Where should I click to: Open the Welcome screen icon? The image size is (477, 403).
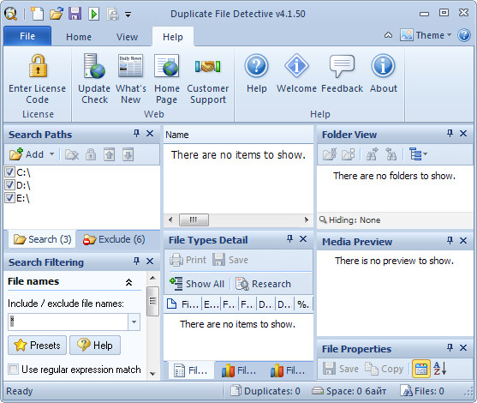296,66
